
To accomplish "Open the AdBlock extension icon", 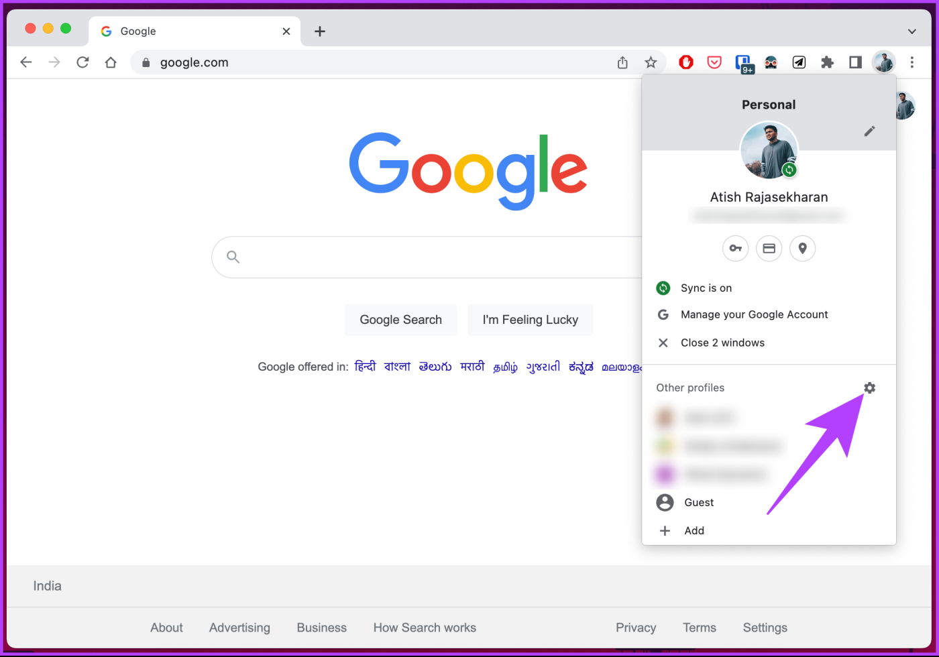I will coord(685,62).
